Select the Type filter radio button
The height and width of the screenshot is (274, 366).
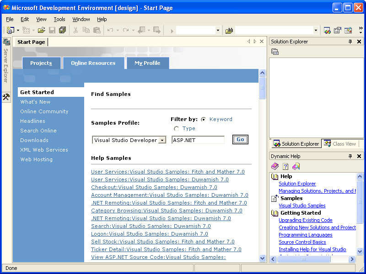click(x=176, y=129)
